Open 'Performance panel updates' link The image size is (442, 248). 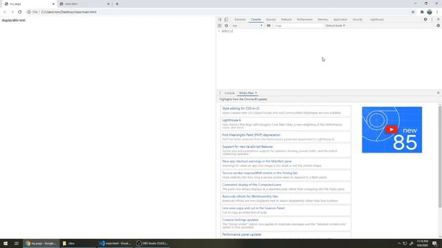(x=242, y=234)
